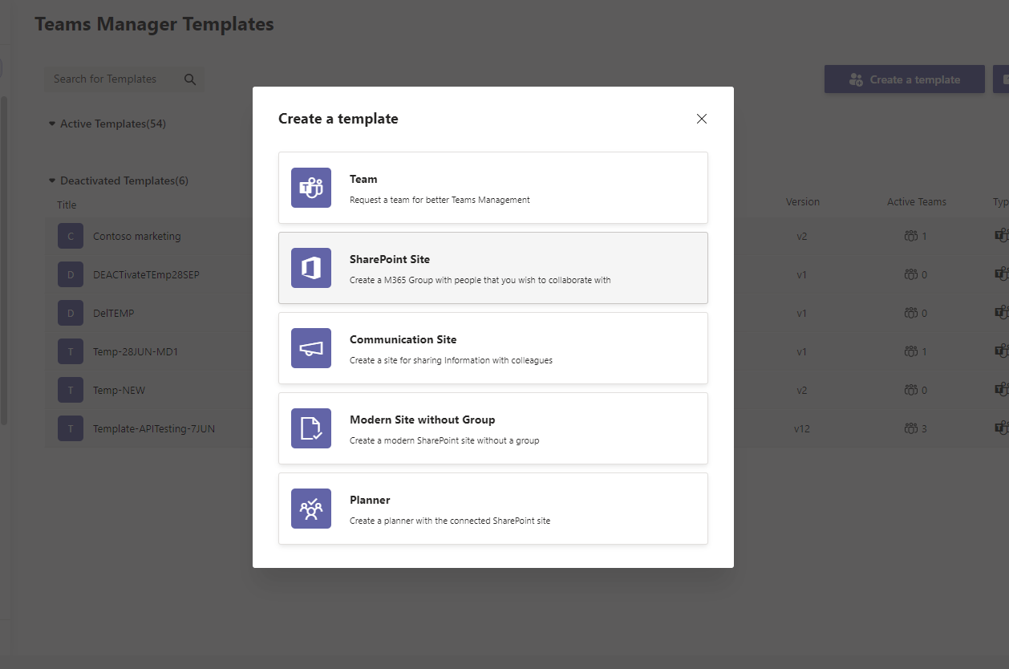Click active teams icon in Contoso marketing row

(x=910, y=236)
